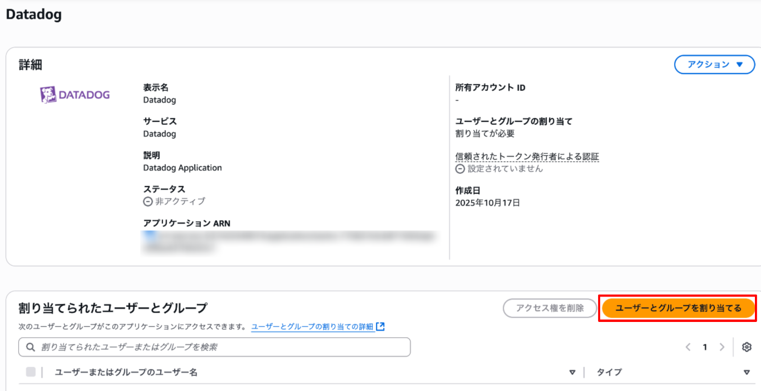Toggle the select-all checkbox in the table header
The image size is (761, 391).
coord(30,372)
